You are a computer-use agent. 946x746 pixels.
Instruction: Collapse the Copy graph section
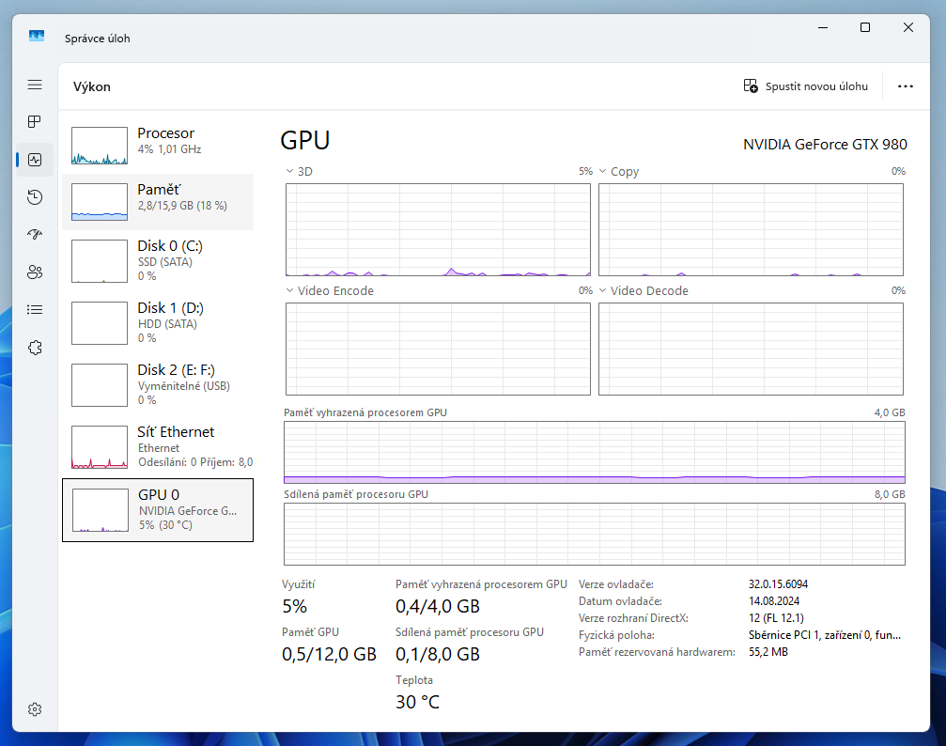pyautogui.click(x=602, y=171)
